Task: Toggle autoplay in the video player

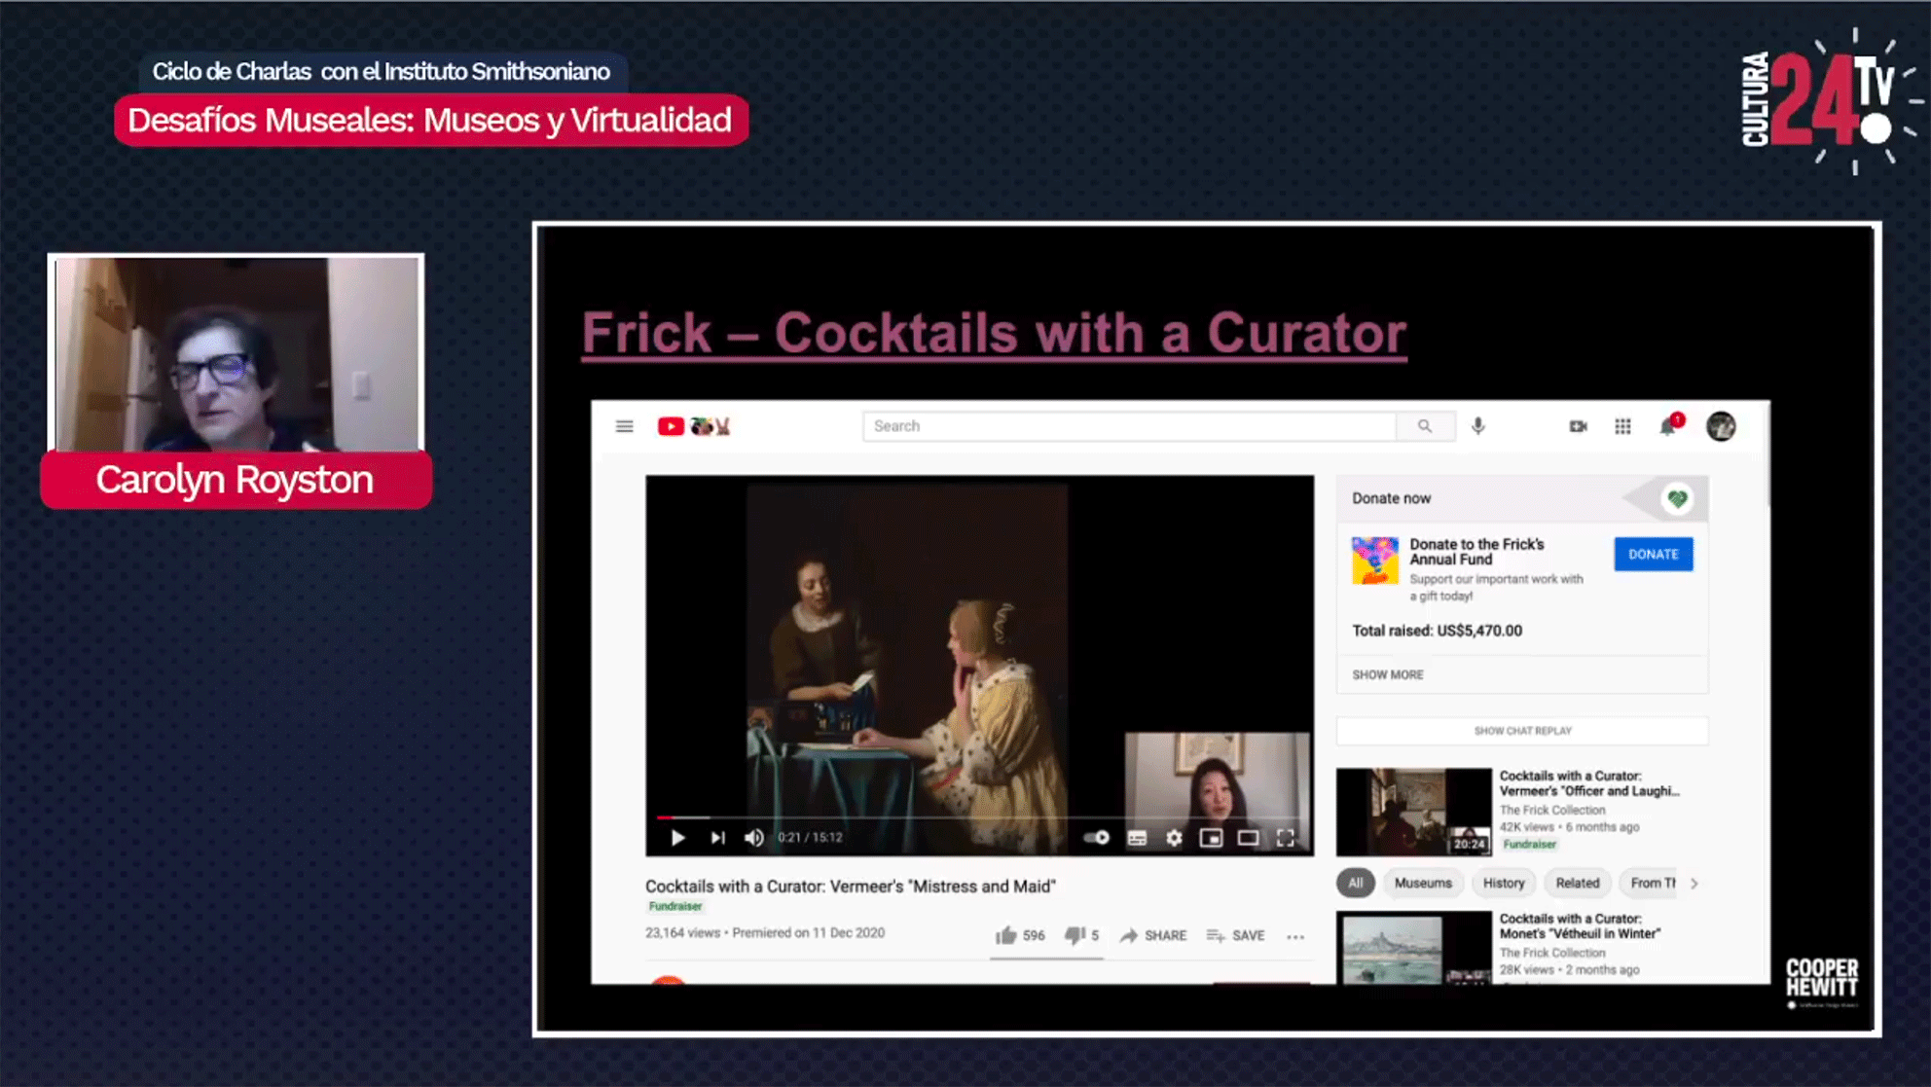Action: 1097,837
